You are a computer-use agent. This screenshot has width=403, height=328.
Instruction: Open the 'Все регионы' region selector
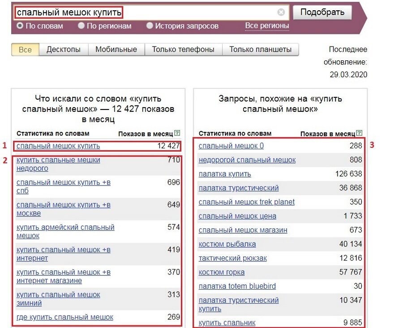click(267, 25)
